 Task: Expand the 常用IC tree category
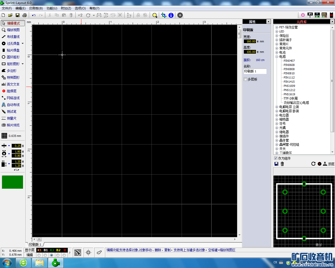pyautogui.click(x=277, y=44)
